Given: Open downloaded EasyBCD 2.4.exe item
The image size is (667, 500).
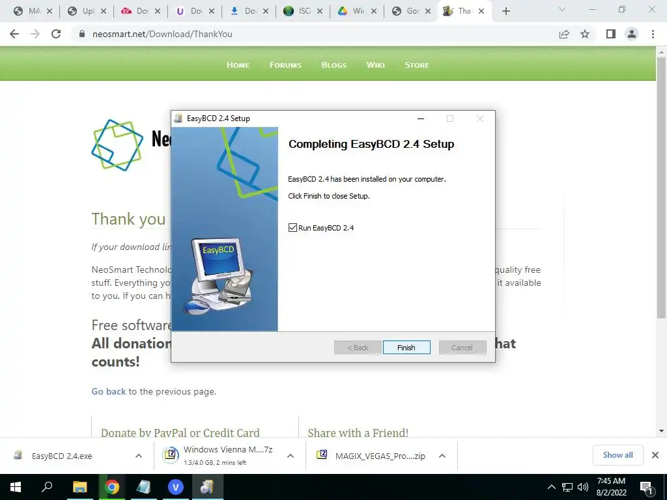Looking at the screenshot, I should 62,456.
